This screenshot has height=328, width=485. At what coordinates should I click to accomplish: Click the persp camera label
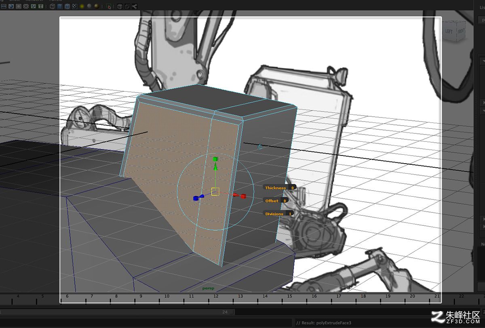click(x=208, y=288)
